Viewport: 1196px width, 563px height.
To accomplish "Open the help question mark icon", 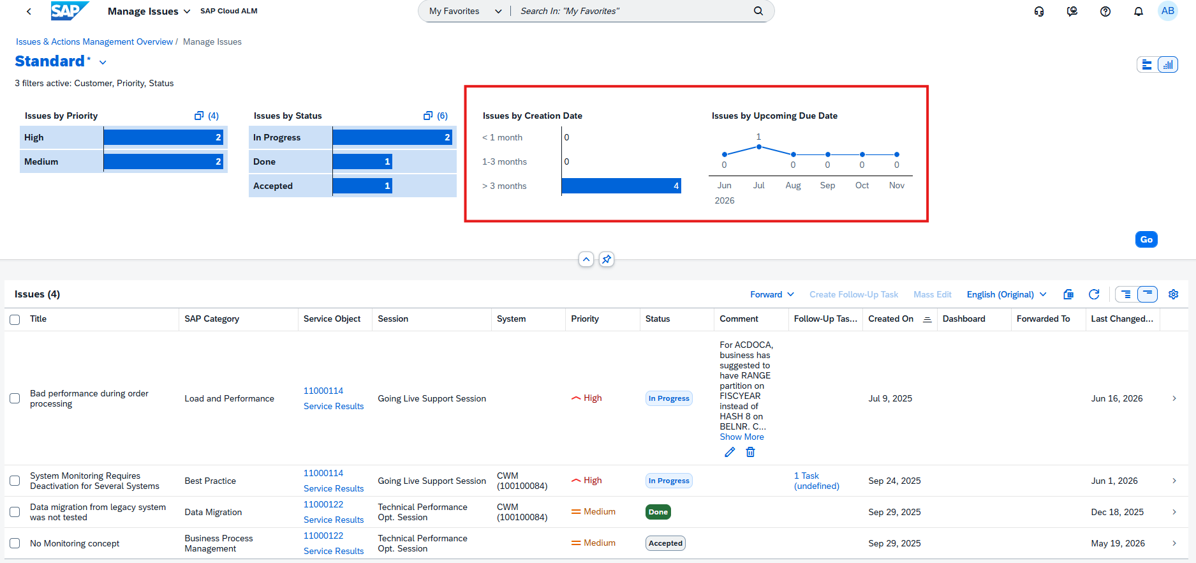I will pyautogui.click(x=1105, y=11).
